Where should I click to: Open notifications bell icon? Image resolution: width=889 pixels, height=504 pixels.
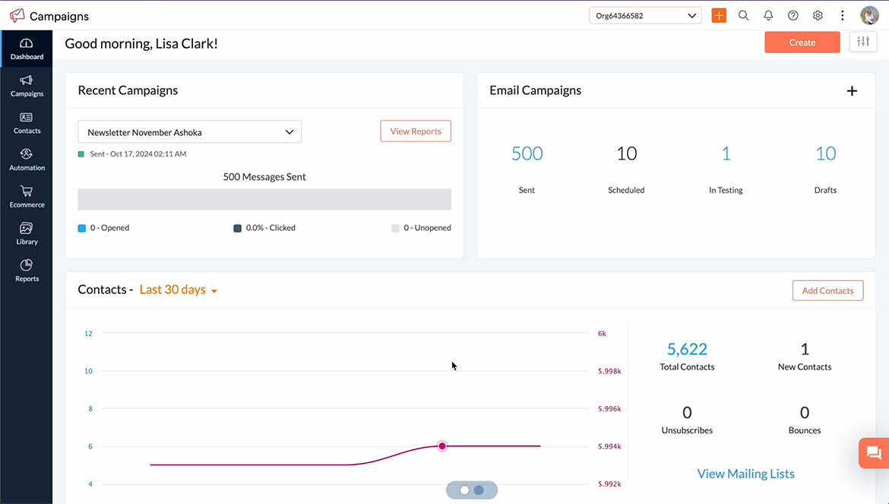pos(768,15)
